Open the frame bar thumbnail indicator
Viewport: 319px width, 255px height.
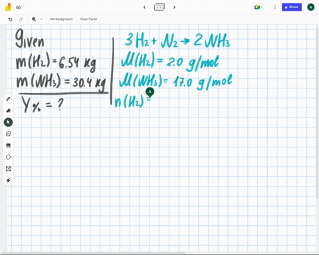pos(159,7)
